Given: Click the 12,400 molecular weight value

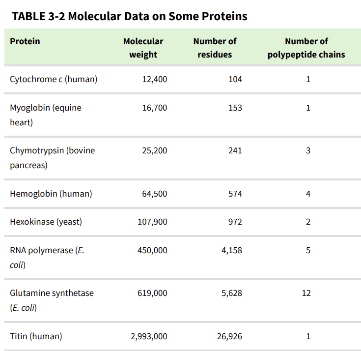Looking at the screenshot, I should [x=155, y=79].
